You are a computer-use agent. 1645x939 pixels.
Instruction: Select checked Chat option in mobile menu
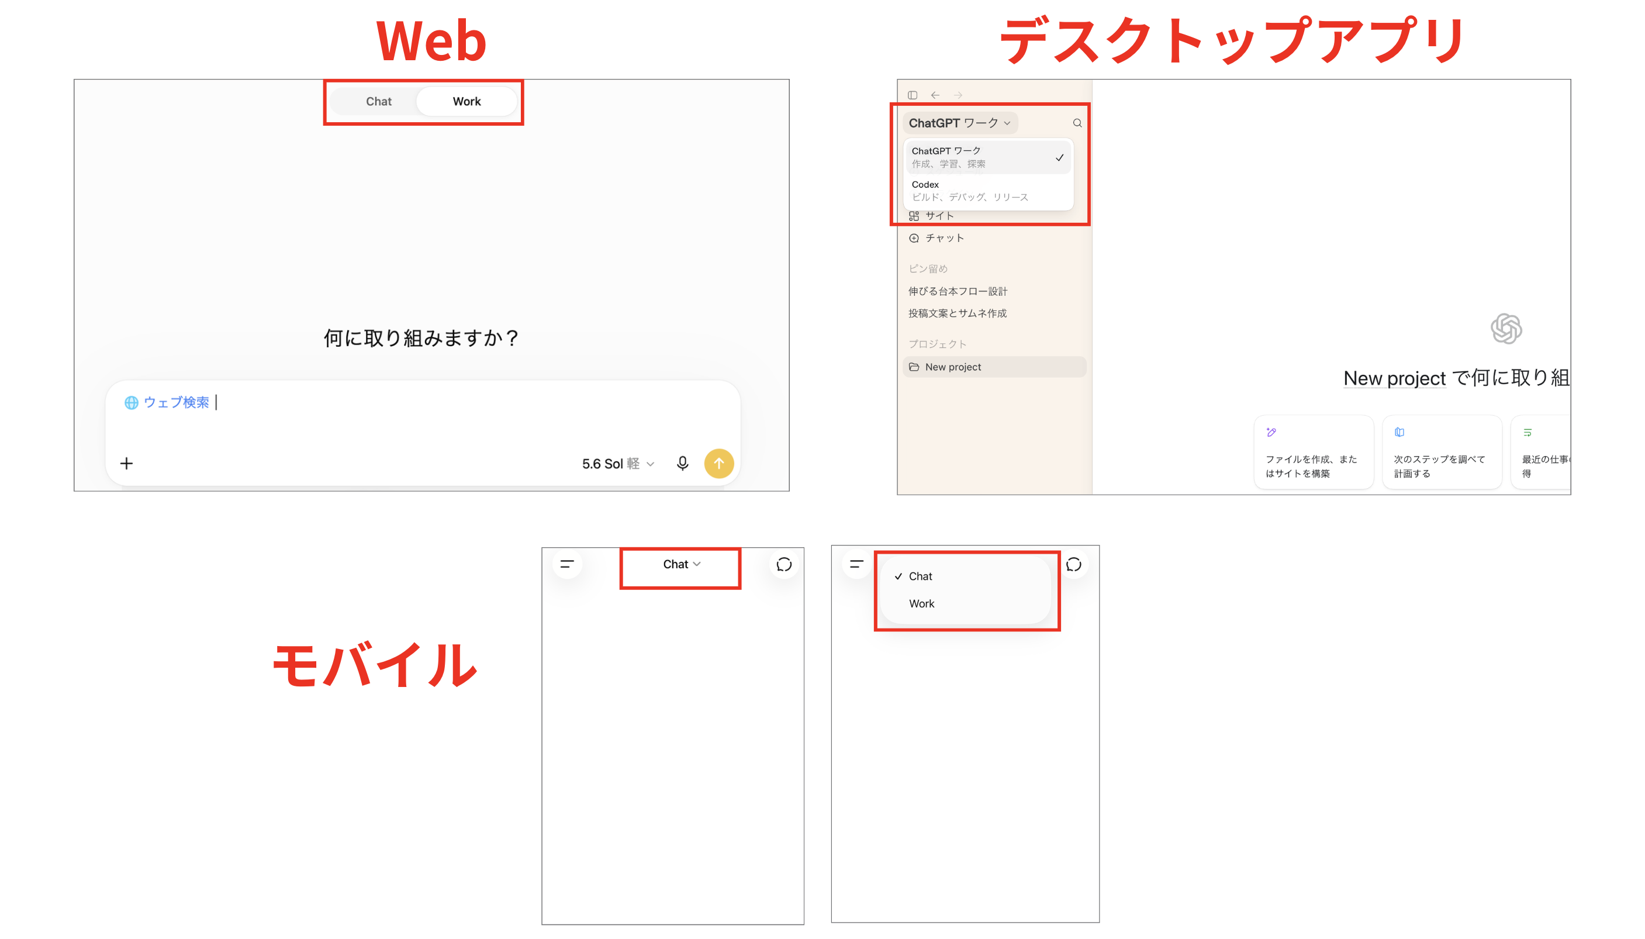coord(966,576)
